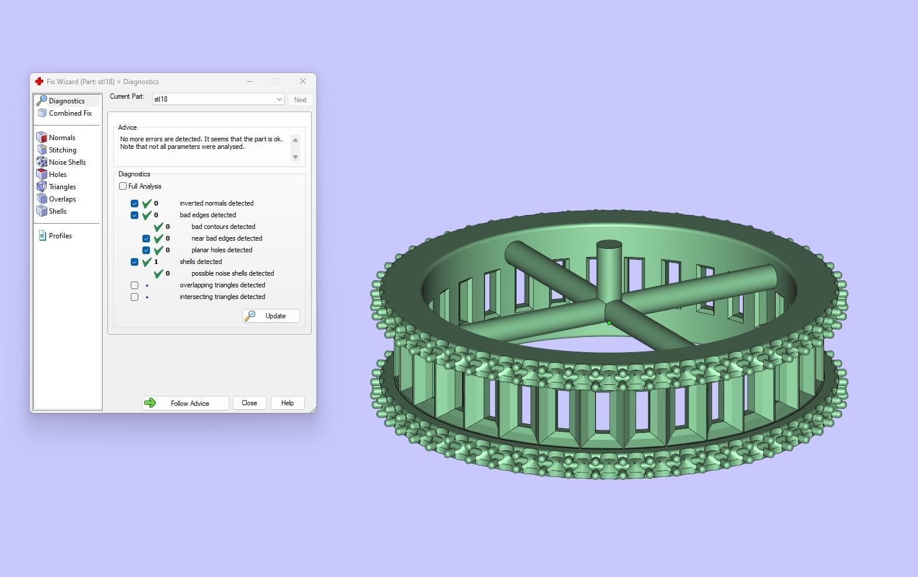
Task: Click the 'shells detected' label
Action: click(201, 262)
